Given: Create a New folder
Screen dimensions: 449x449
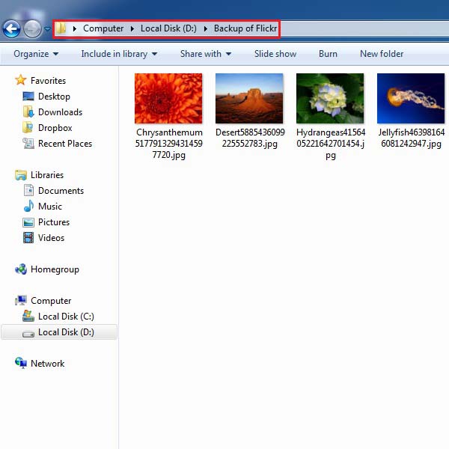Looking at the screenshot, I should point(382,54).
